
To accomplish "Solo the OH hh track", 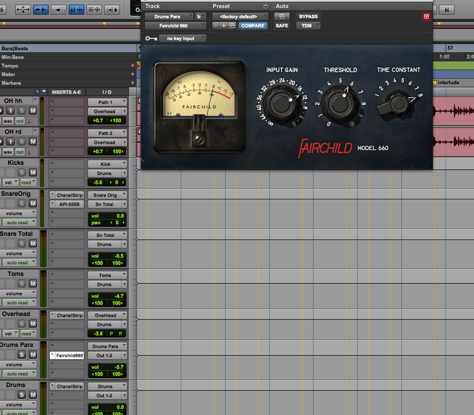I will pyautogui.click(x=21, y=111).
